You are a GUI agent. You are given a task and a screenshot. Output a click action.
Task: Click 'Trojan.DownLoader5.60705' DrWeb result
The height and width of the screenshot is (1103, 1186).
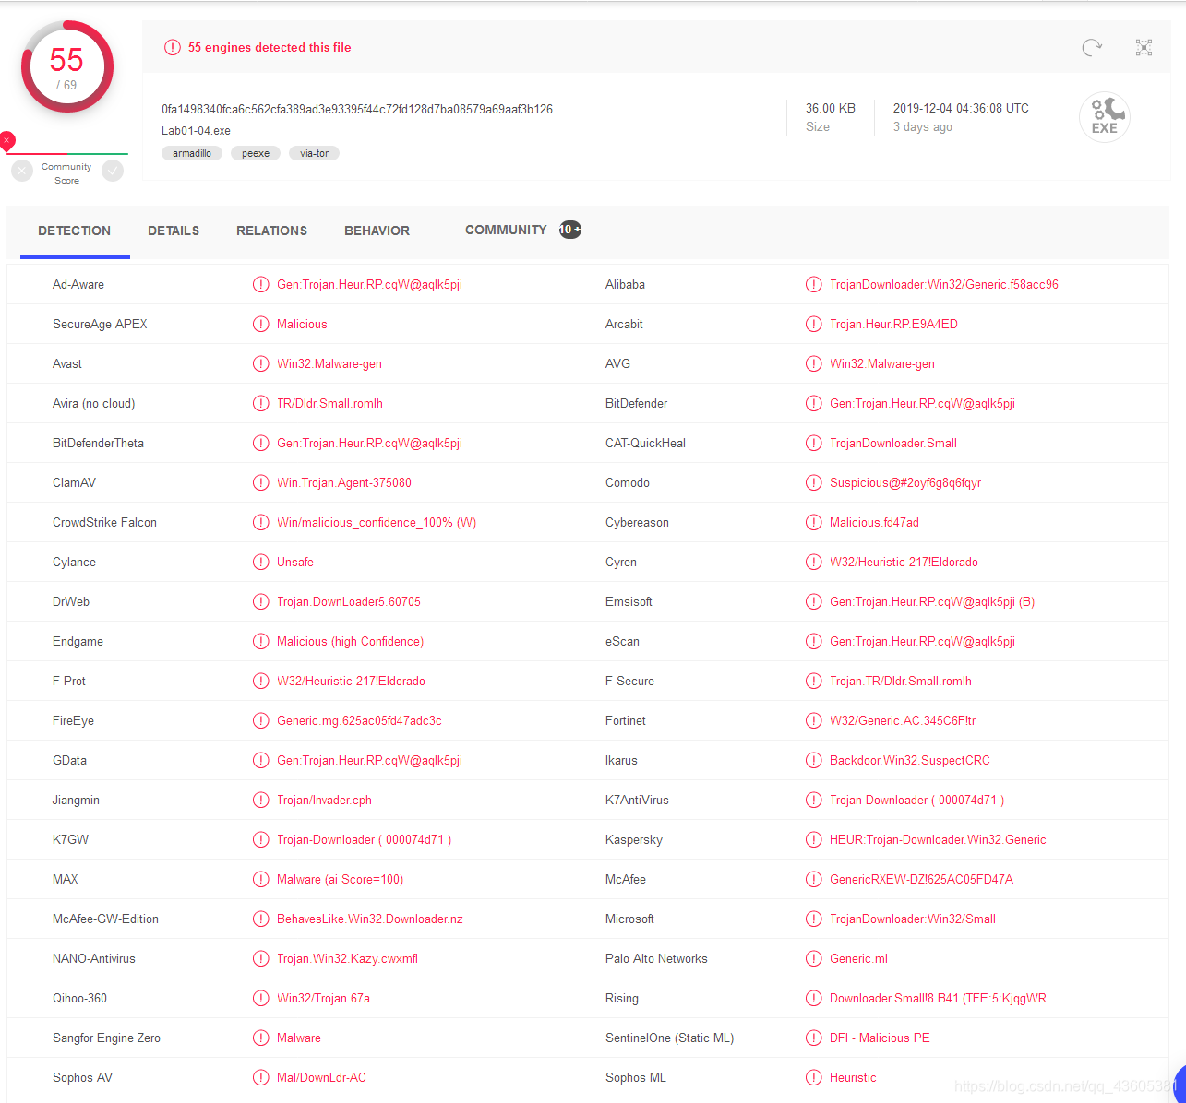349,601
